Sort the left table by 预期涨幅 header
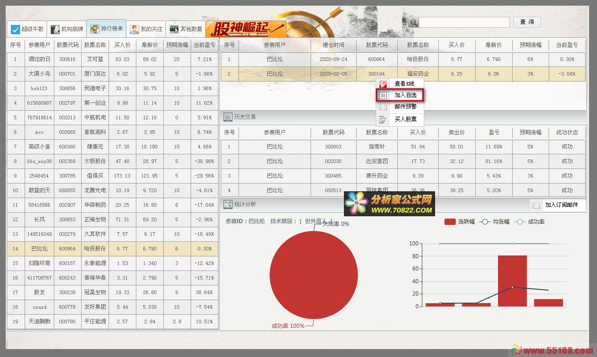 coord(177,45)
